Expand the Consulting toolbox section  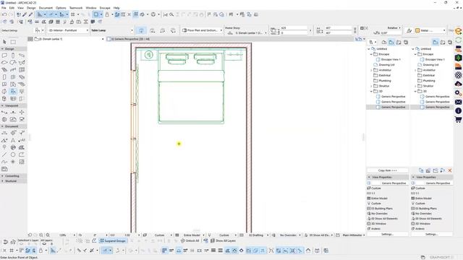pyautogui.click(x=3, y=176)
